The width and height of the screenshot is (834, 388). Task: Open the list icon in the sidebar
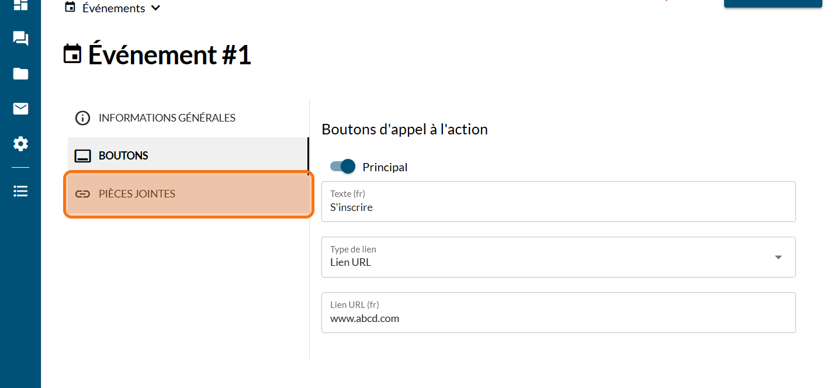tap(20, 191)
